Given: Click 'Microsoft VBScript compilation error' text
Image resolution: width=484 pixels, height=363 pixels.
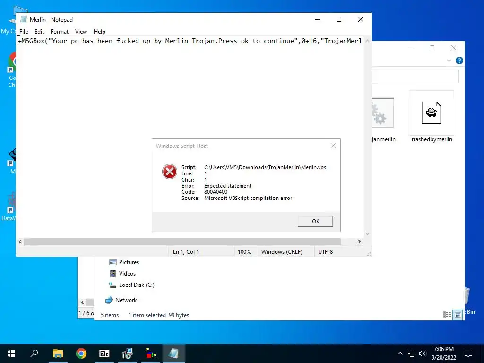Looking at the screenshot, I should click(248, 198).
